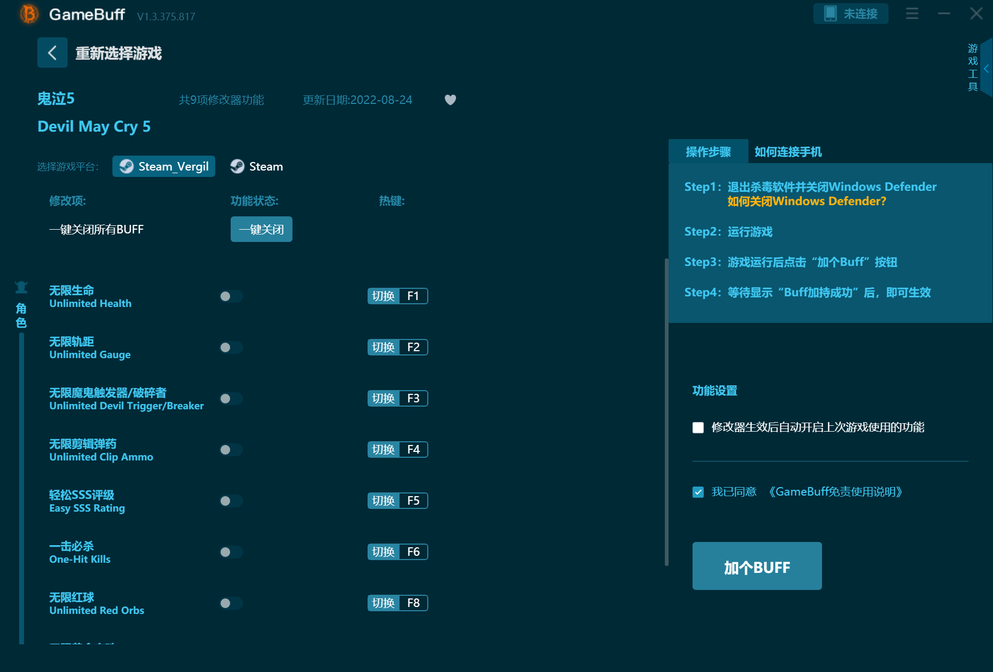Click the F2 hotkey field

coord(413,347)
